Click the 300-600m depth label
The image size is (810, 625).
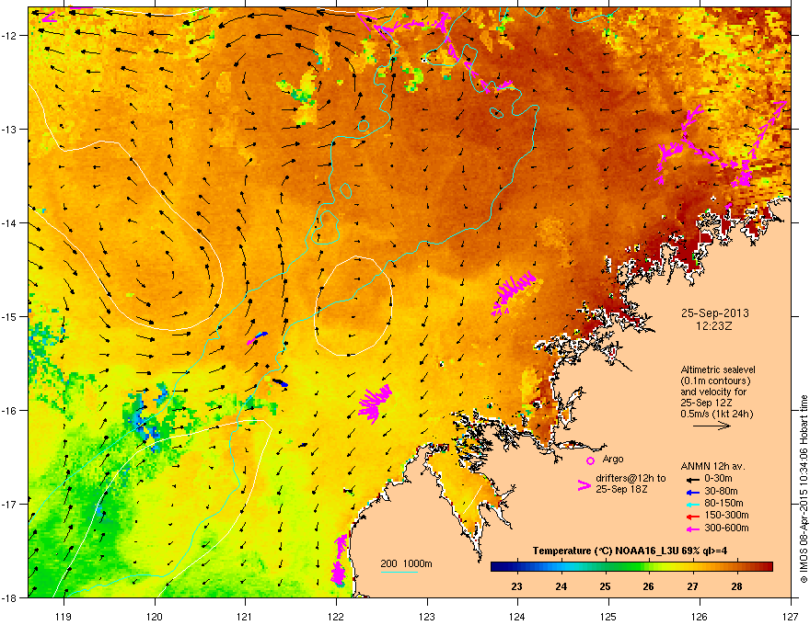(x=726, y=528)
